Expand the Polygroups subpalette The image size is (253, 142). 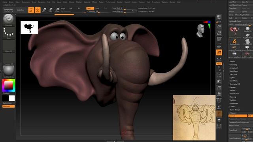tap(234, 103)
